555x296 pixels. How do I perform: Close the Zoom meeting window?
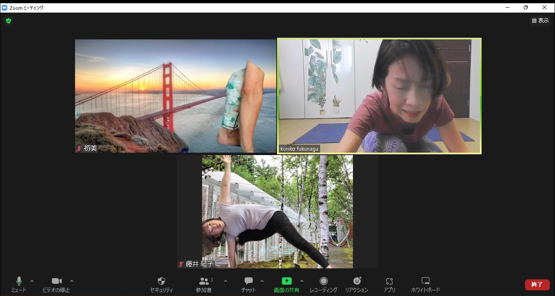point(544,7)
